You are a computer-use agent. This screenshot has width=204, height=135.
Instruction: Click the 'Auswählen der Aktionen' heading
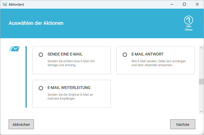[36, 23]
